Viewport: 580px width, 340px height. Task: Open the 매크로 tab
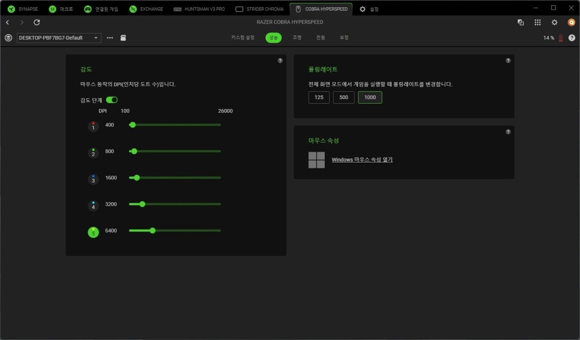pyautogui.click(x=61, y=9)
